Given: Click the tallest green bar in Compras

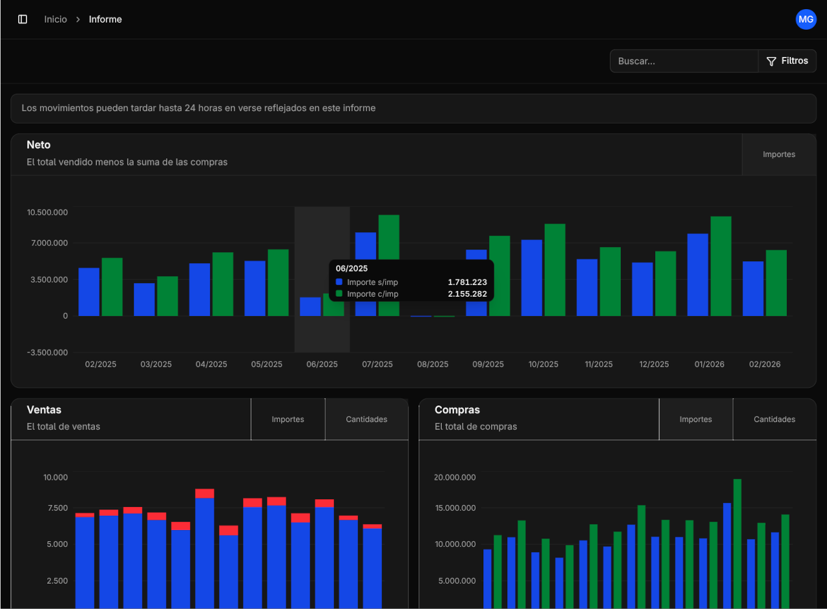Looking at the screenshot, I should [x=737, y=543].
